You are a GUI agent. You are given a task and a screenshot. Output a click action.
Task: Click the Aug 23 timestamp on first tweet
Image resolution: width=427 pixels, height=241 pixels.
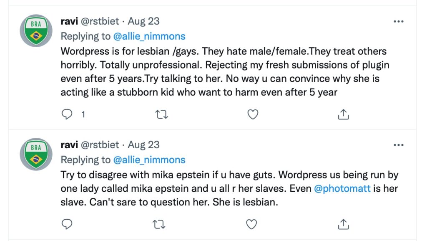(143, 21)
